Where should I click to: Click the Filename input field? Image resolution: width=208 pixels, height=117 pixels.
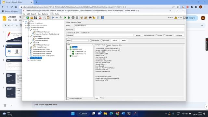[x=103, y=35]
